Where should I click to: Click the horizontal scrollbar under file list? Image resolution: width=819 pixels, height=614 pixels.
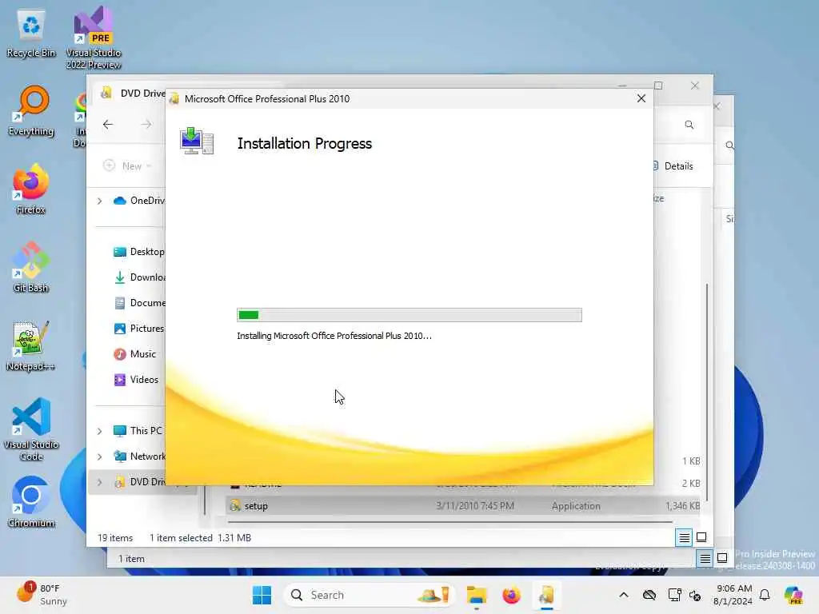[449, 521]
